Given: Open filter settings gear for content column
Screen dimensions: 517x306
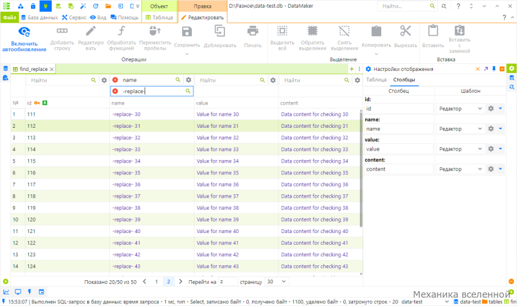Looking at the screenshot, I should (x=357, y=80).
